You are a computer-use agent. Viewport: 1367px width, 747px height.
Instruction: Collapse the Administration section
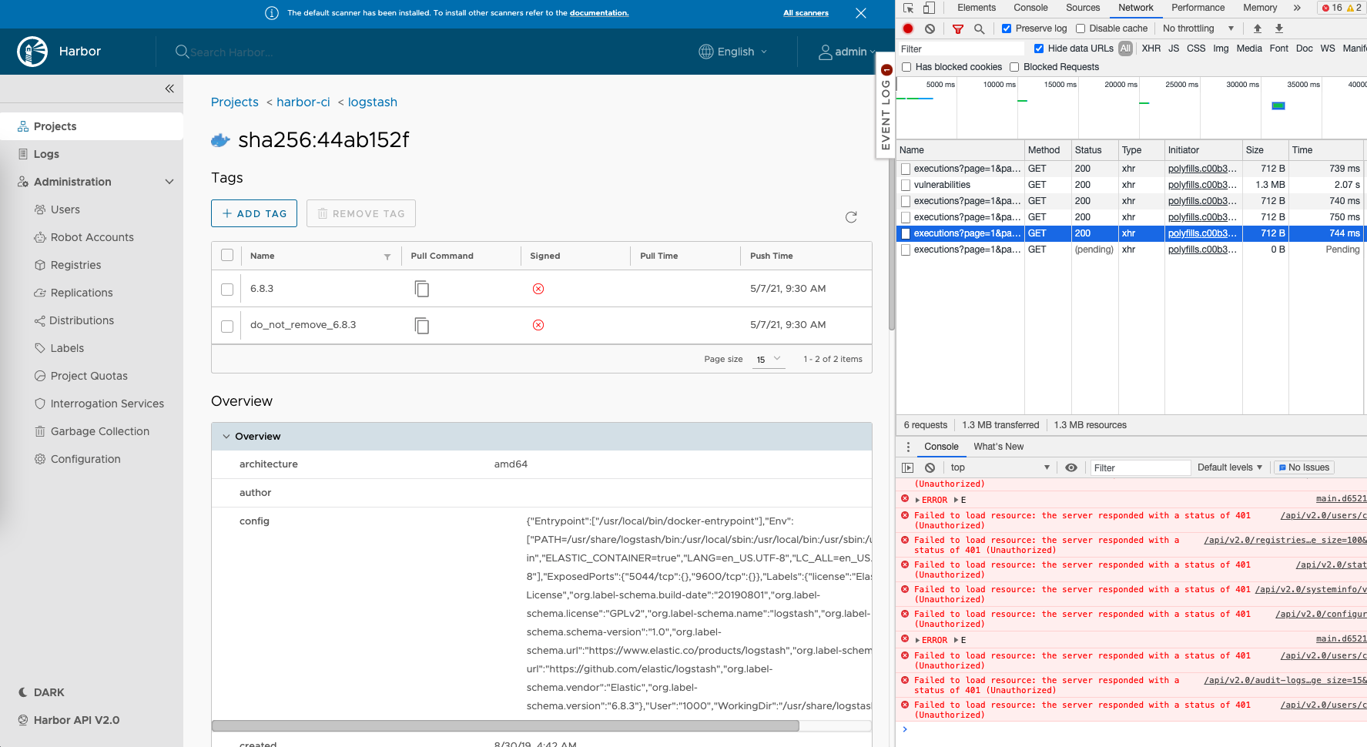click(169, 182)
